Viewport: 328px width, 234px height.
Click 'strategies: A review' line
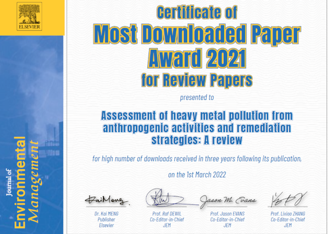coord(197,140)
